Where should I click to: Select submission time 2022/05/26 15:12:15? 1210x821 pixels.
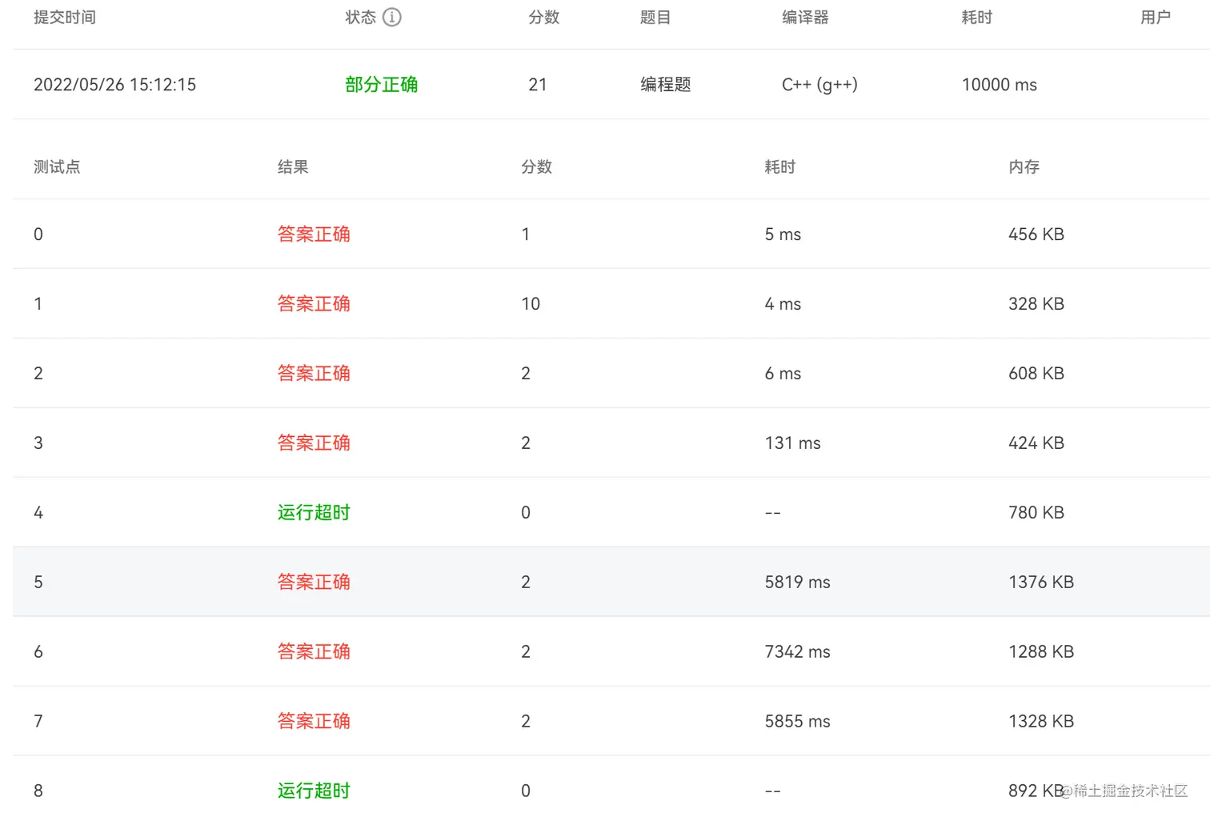(x=114, y=84)
